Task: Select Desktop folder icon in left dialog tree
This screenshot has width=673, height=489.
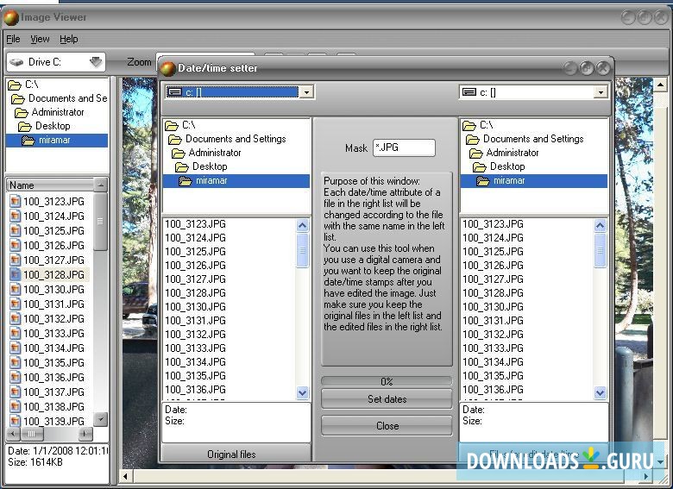Action: click(181, 166)
